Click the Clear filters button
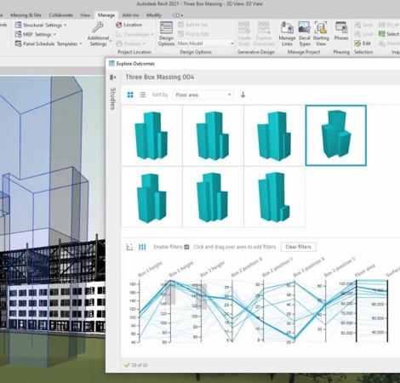The image size is (400, 383). pos(298,247)
